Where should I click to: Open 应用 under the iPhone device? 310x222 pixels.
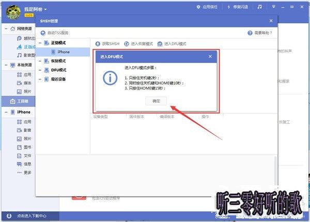24,122
